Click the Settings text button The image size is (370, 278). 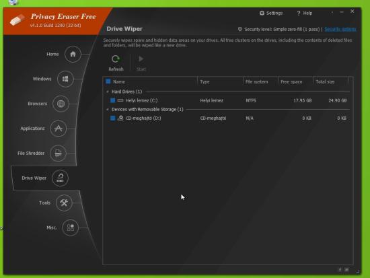point(274,13)
